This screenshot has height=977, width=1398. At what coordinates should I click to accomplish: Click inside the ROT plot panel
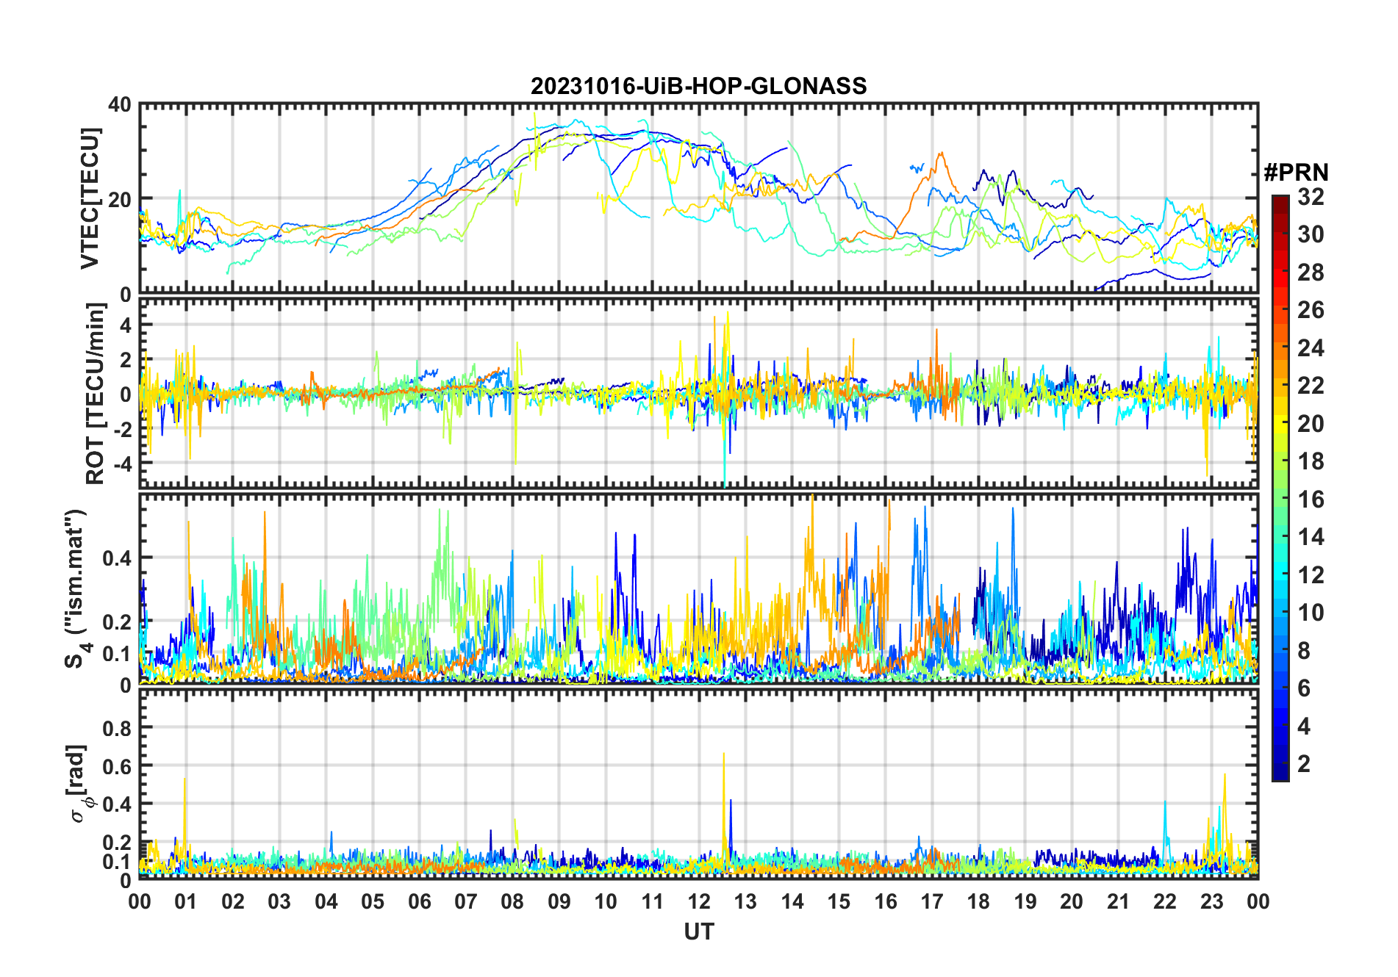[699, 392]
